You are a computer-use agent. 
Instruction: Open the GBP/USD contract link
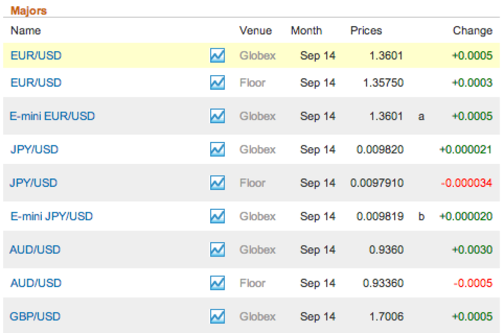tap(35, 316)
